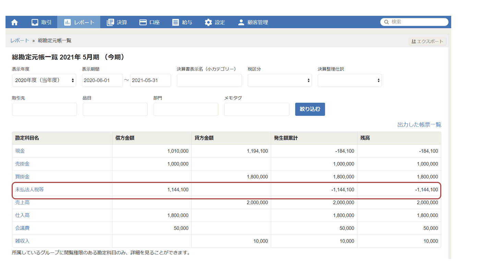480x274 pixels.
Task: Click the レポート breadcrumb link
Action: click(20, 40)
